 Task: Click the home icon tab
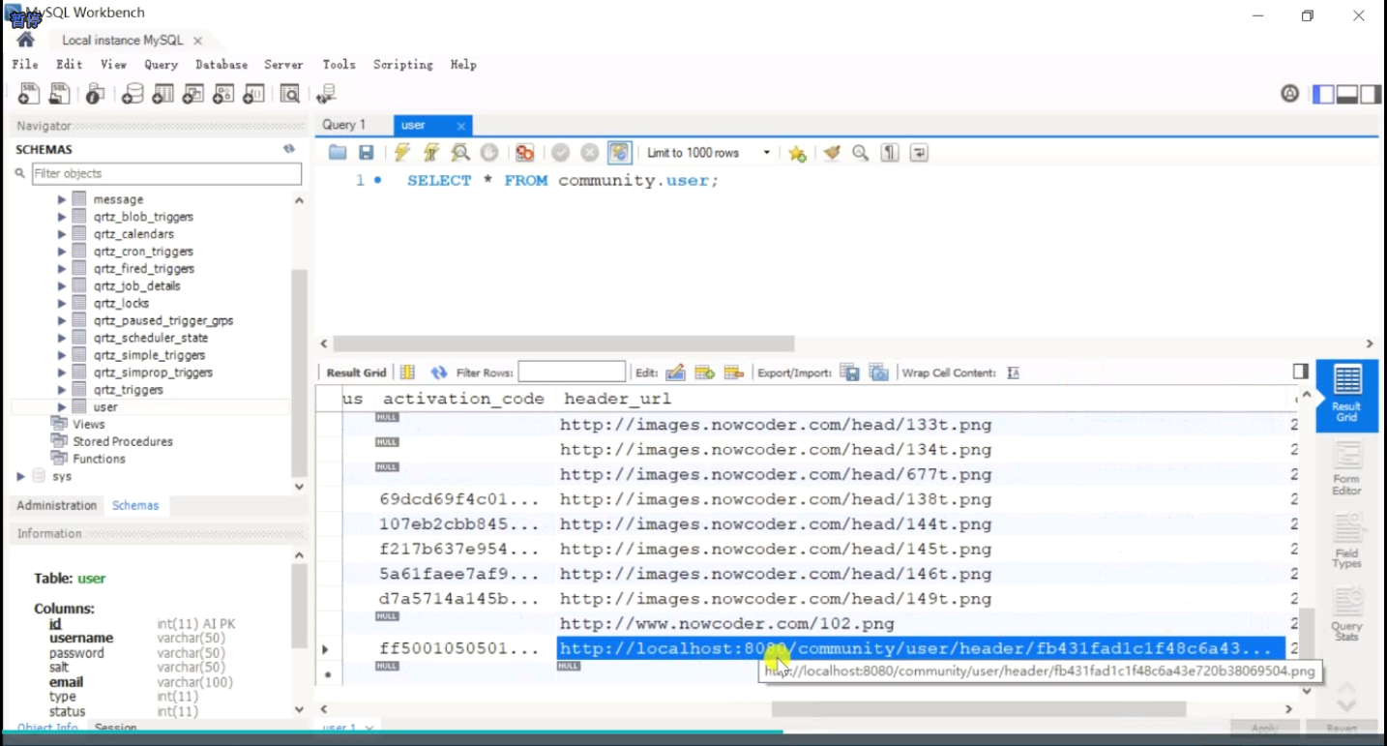pos(26,40)
